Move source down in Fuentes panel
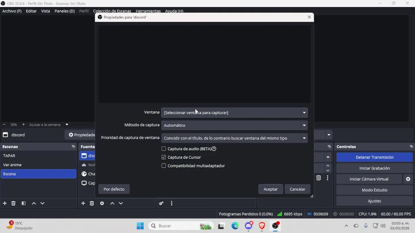 click(x=121, y=203)
